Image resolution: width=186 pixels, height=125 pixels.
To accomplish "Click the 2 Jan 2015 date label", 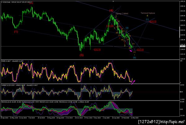I will (x=106, y=118).
